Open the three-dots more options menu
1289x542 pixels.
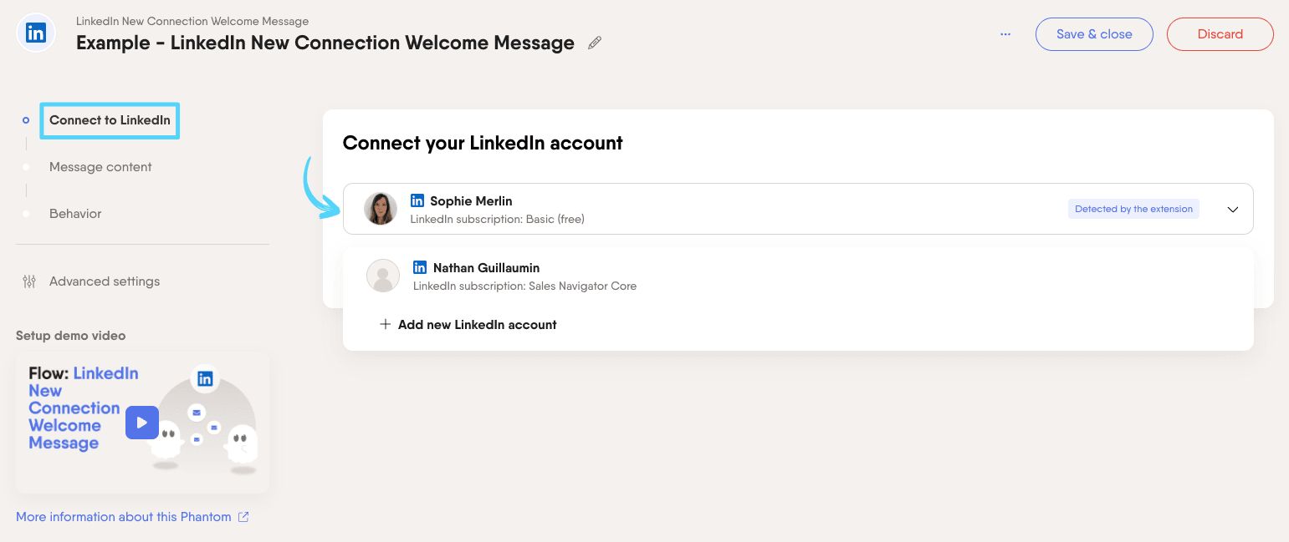click(1005, 34)
